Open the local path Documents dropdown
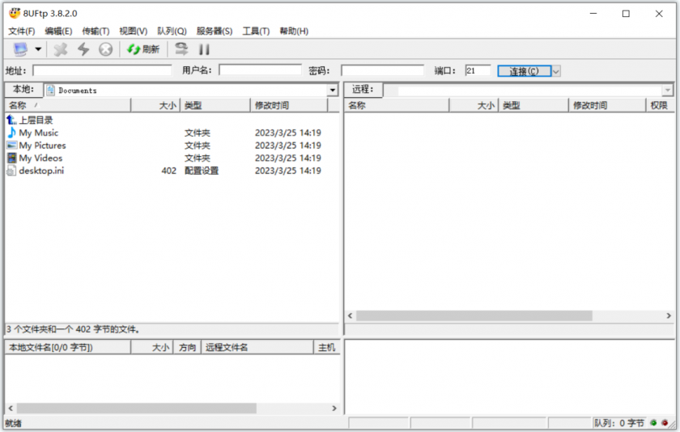680x432 pixels. [333, 91]
